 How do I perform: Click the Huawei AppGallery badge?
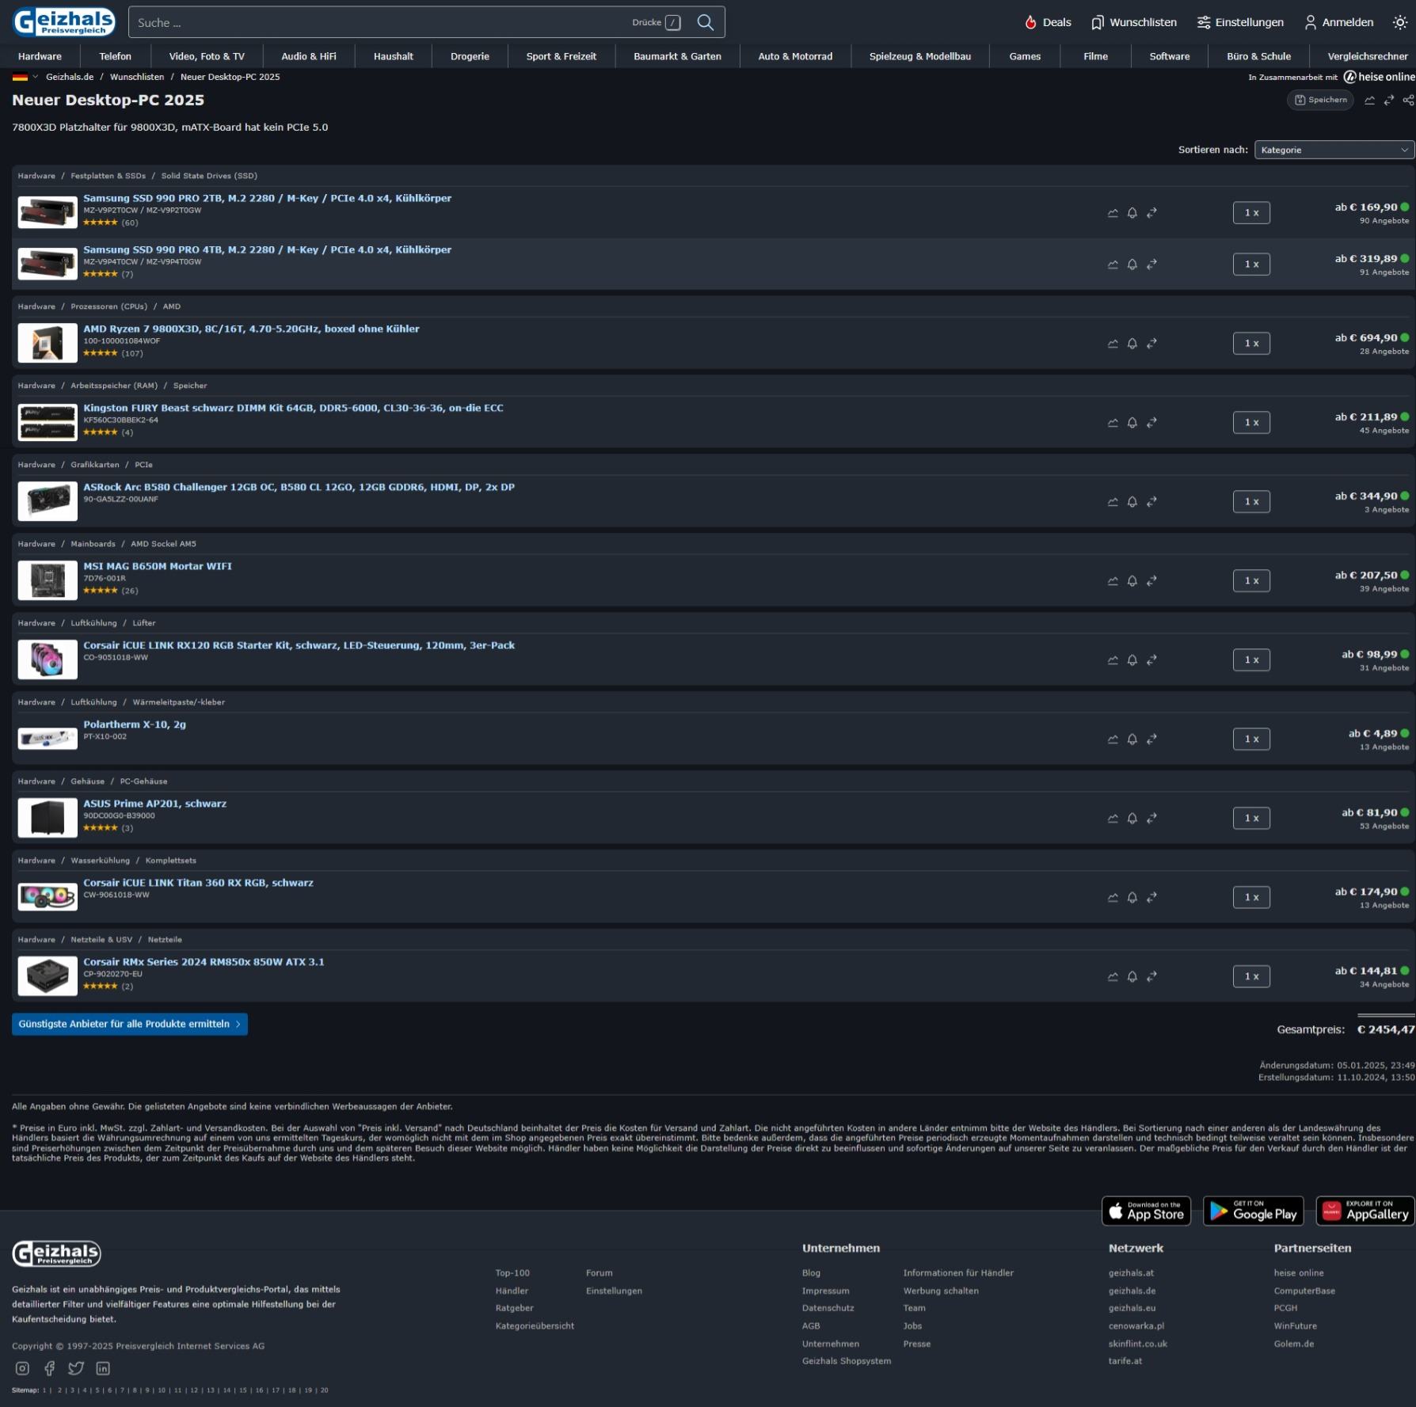pyautogui.click(x=1365, y=1211)
